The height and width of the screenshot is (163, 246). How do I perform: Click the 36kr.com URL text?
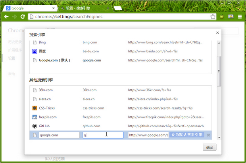pyautogui.click(x=149, y=90)
